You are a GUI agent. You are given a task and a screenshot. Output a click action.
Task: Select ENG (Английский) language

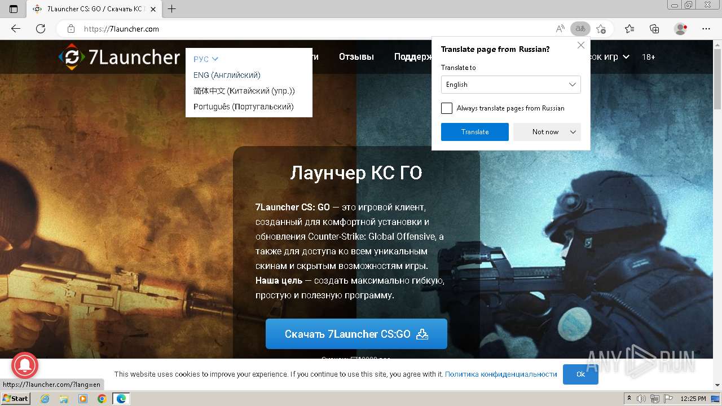(x=227, y=75)
